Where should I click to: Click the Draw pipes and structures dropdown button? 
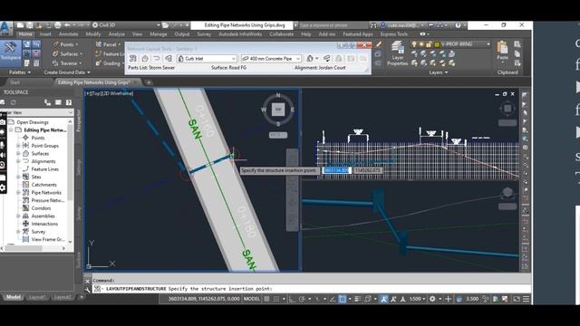317,58
